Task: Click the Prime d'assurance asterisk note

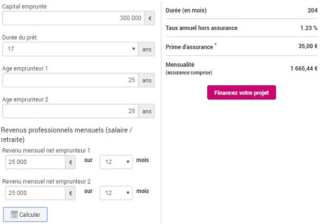Action: click(x=216, y=44)
